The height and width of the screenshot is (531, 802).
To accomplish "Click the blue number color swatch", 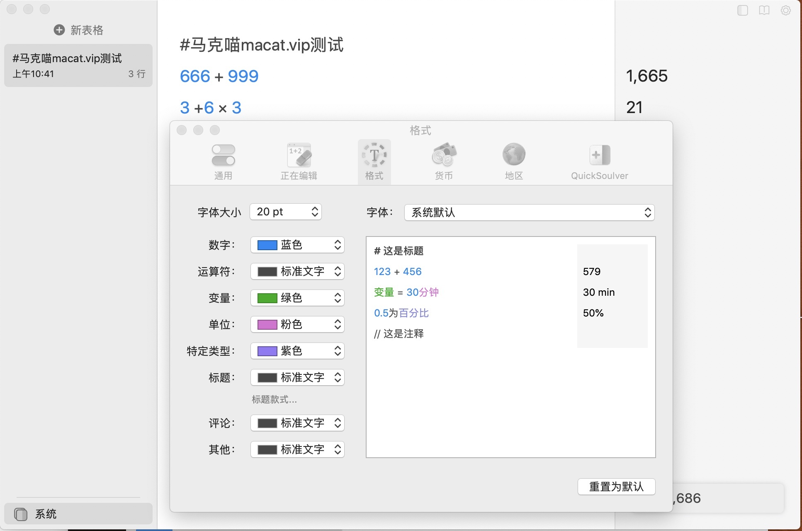I will [x=267, y=245].
